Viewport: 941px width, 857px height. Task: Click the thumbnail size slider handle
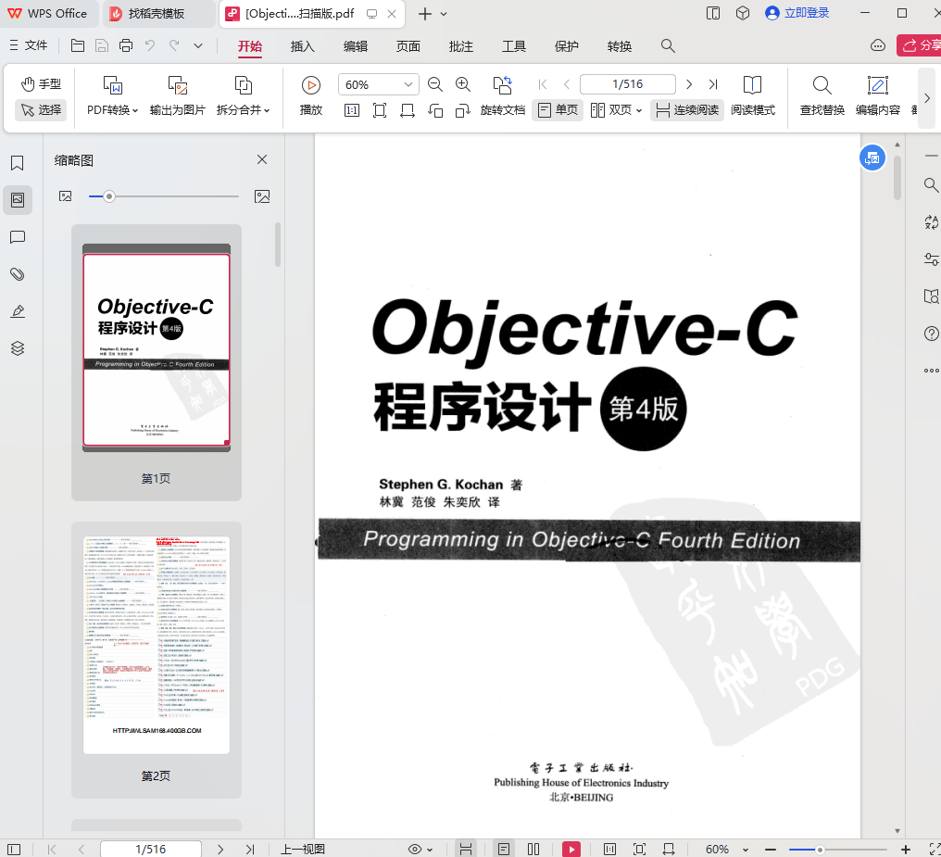point(109,196)
